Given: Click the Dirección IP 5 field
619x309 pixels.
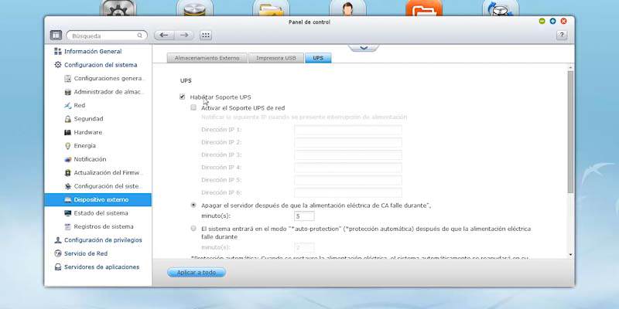Looking at the screenshot, I should pos(347,180).
